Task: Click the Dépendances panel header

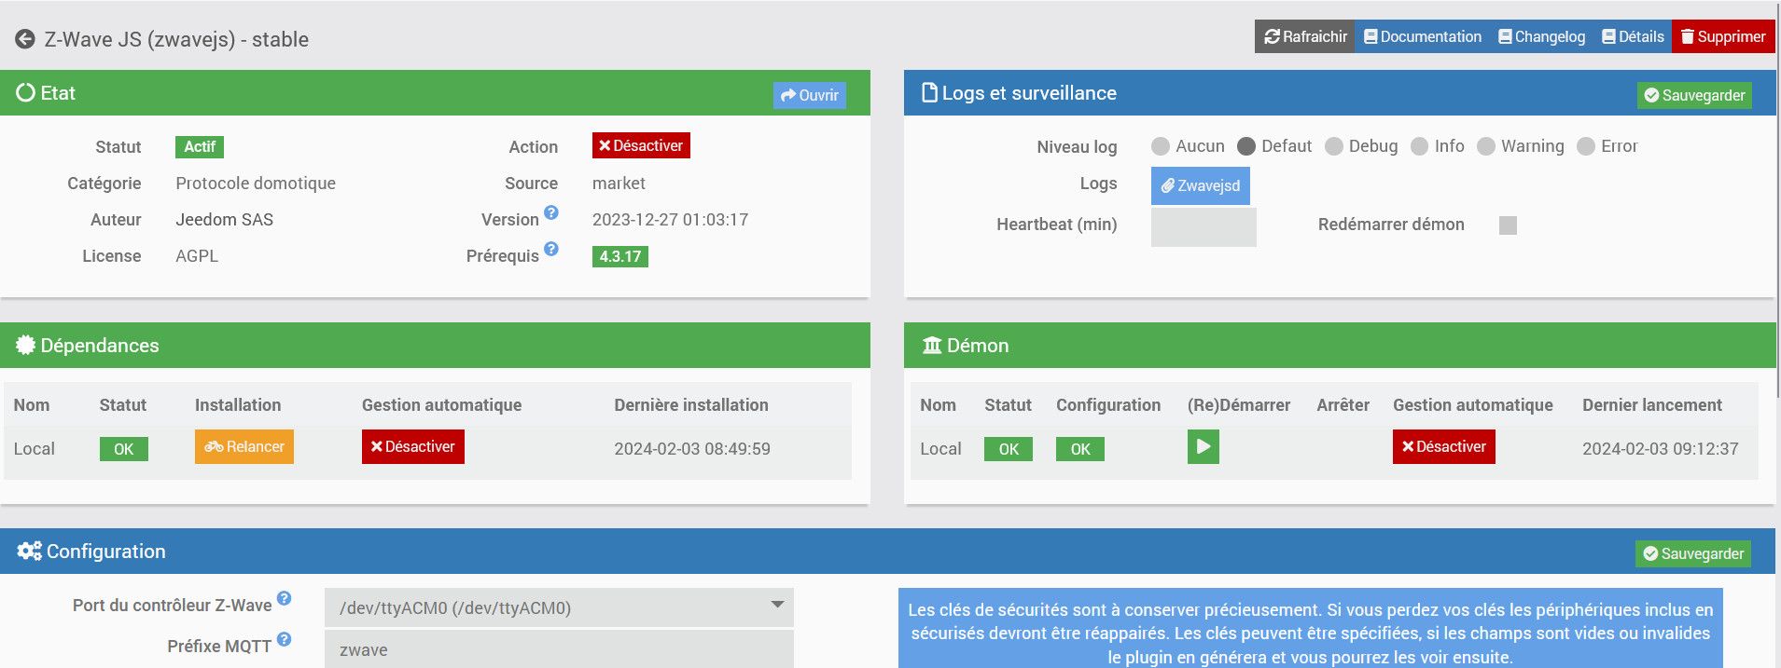Action: pyautogui.click(x=435, y=345)
